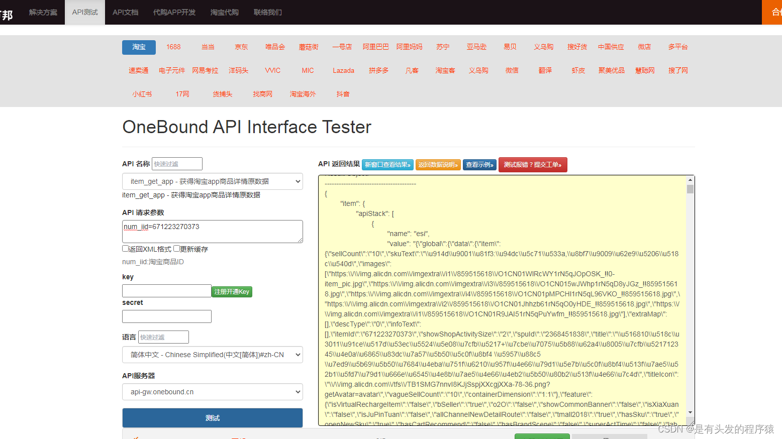Open the 亚马逊 platform link

click(x=476, y=47)
